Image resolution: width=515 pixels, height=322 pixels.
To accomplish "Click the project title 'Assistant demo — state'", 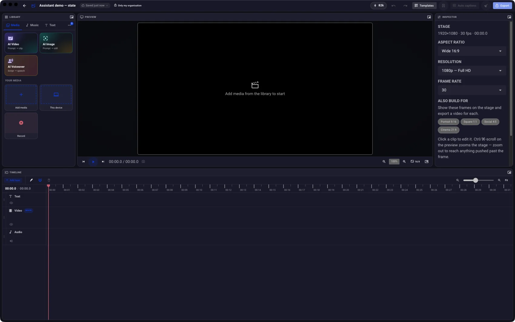I will coord(57,5).
